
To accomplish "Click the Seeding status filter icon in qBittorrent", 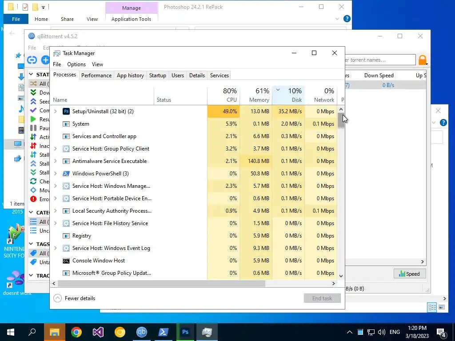I will coord(33,102).
